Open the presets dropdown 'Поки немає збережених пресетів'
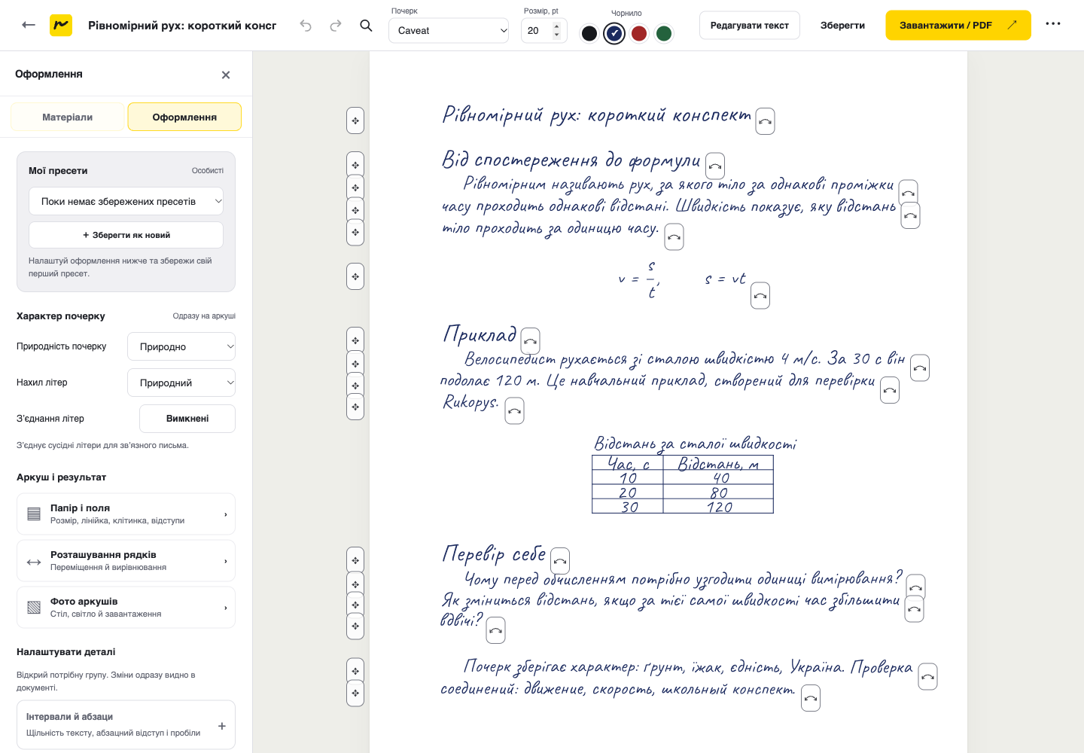Viewport: 1084px width, 753px height. pos(126,202)
